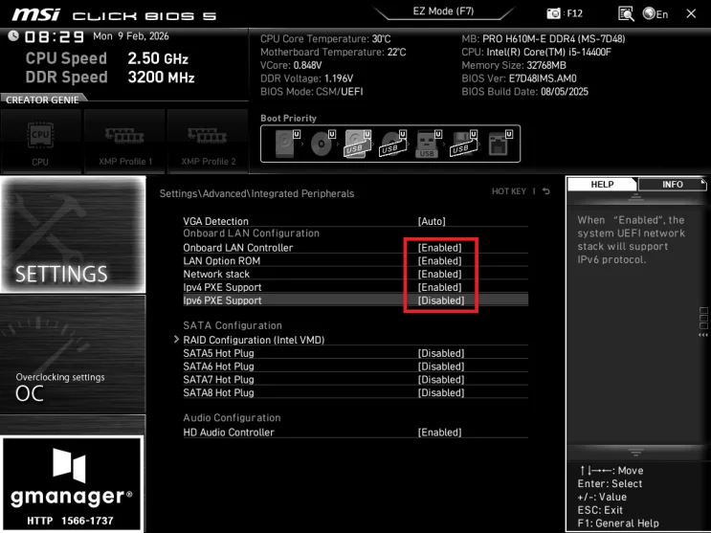Click BIOS Mode: CSM/UEFI text
The height and width of the screenshot is (533, 711).
(312, 92)
